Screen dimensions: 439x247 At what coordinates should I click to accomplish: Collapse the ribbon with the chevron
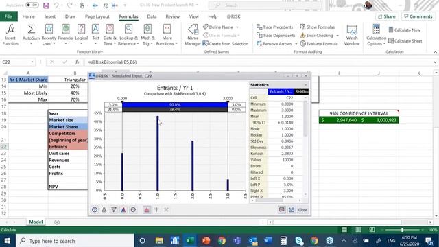pos(435,52)
